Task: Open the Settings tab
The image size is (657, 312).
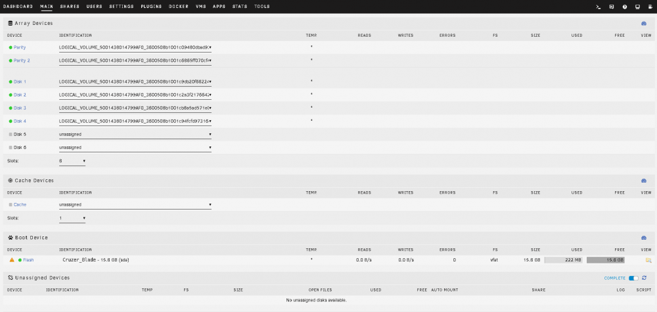Action: pyautogui.click(x=122, y=7)
